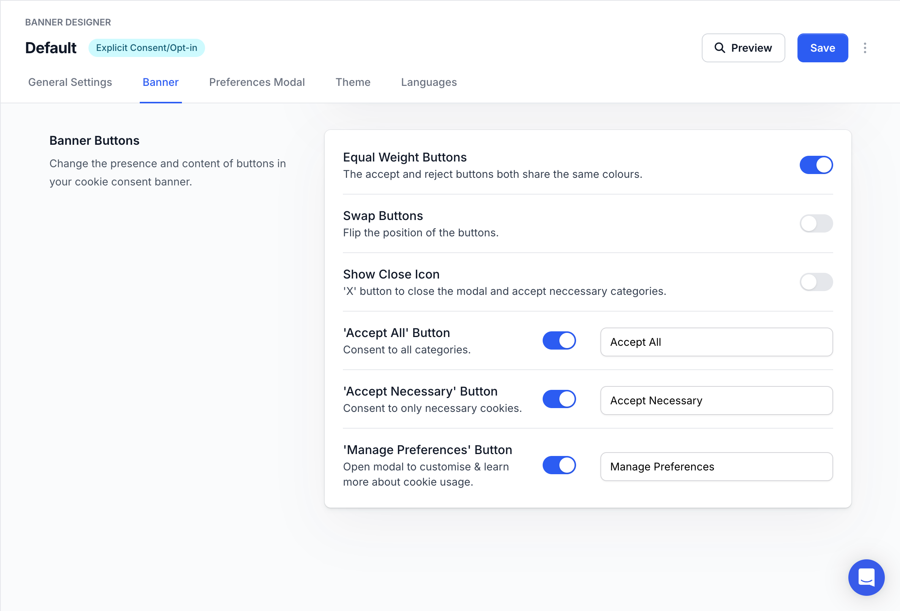
Task: Toggle off the 'Accept All' Button switch
Action: [x=559, y=340]
